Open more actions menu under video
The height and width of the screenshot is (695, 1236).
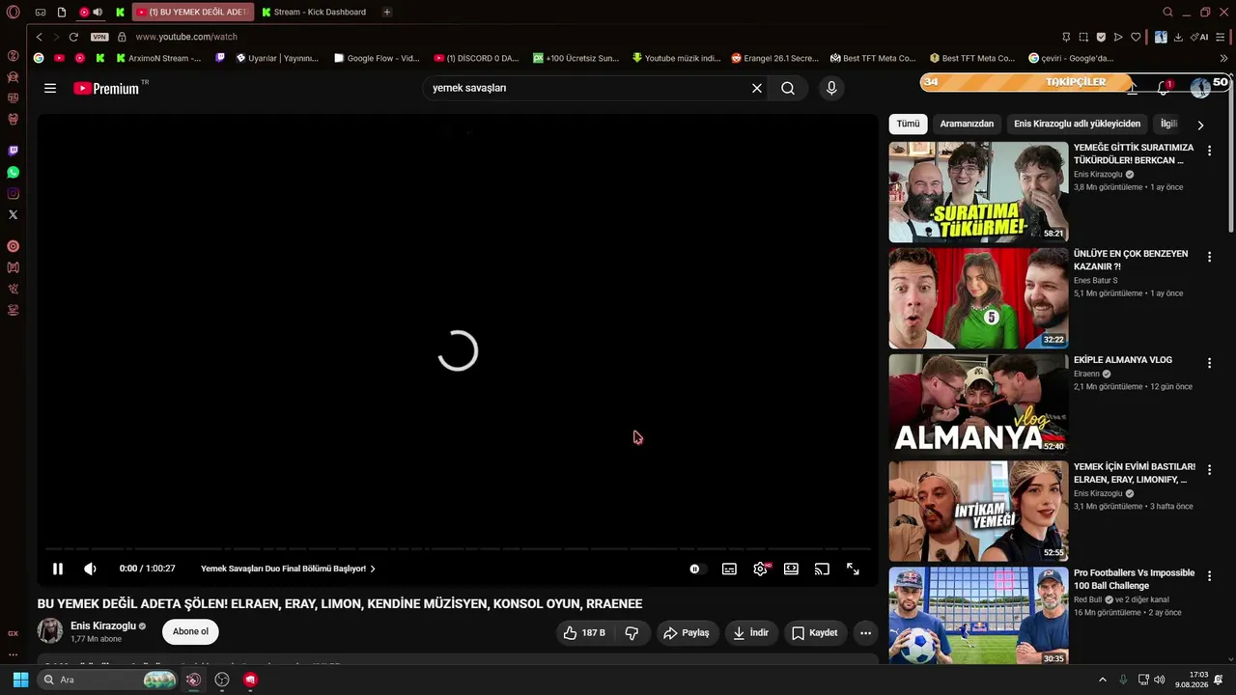tap(865, 632)
